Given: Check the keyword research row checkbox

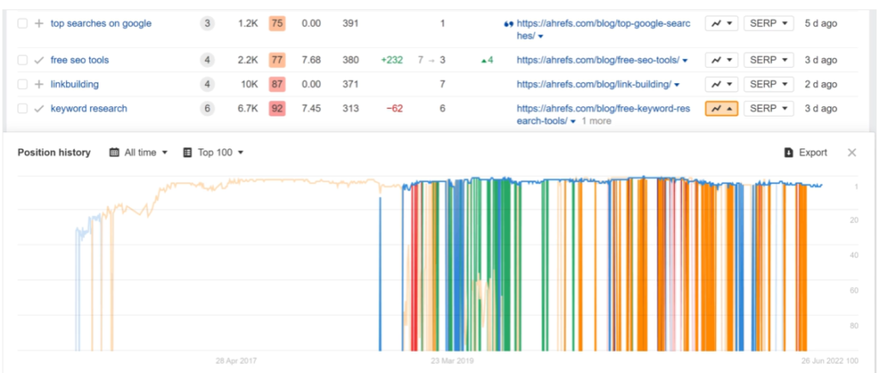Looking at the screenshot, I should (x=22, y=109).
